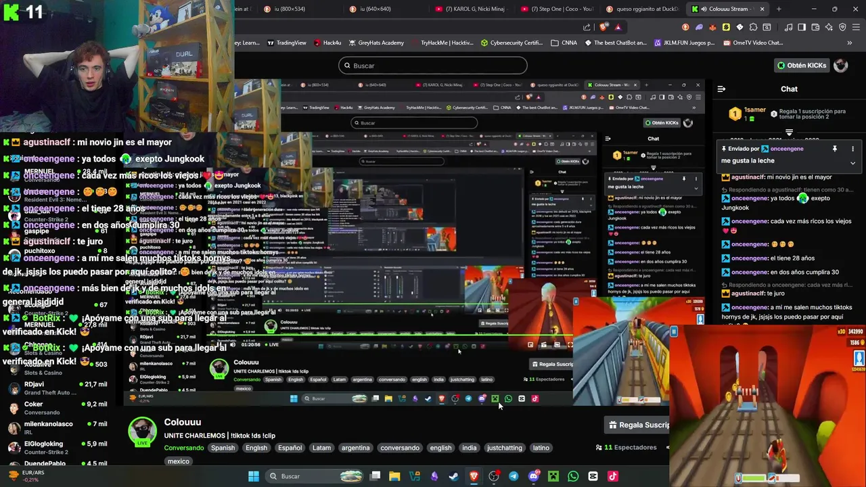Open Telegram from the Windows taskbar
The height and width of the screenshot is (487, 866).
(x=514, y=476)
